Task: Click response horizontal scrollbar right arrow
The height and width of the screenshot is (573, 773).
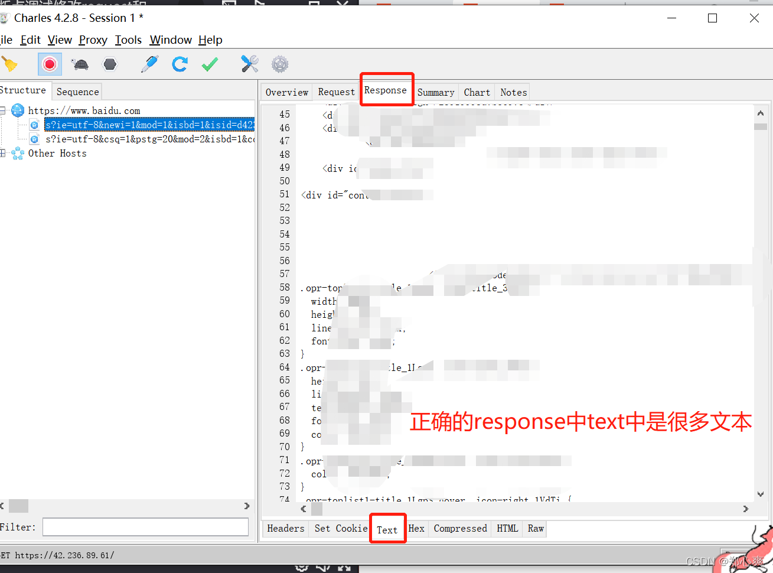Action: (x=746, y=509)
